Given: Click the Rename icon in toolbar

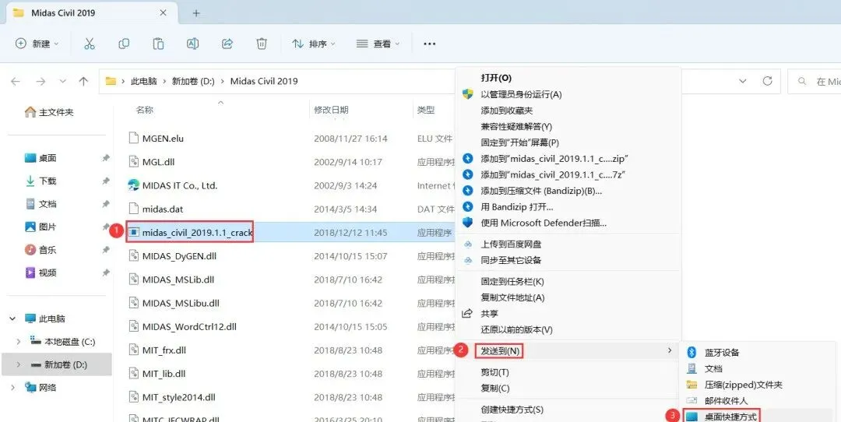Looking at the screenshot, I should pyautogui.click(x=192, y=44).
